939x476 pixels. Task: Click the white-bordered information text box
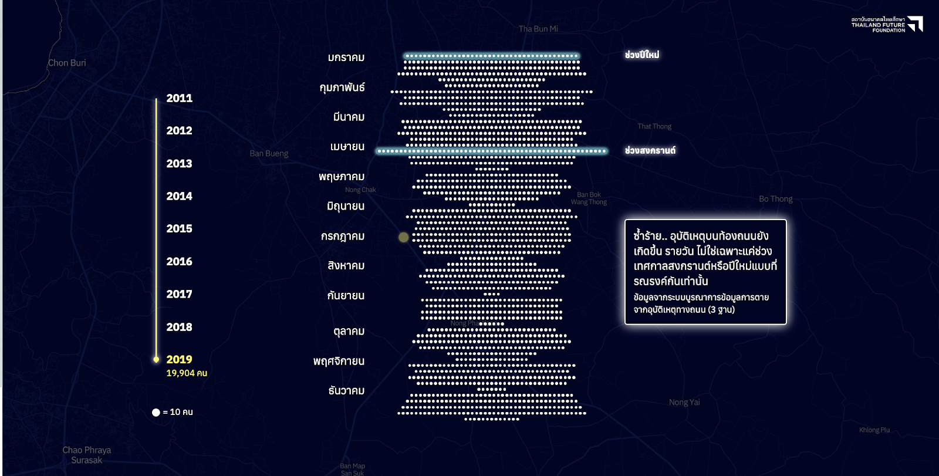click(x=705, y=272)
